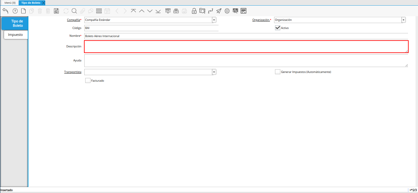The height and width of the screenshot is (193, 418).
Task: Click the barcode icon in toolbar
Action: pos(235,11)
